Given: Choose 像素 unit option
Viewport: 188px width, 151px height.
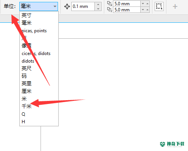Looking at the screenshot, I should point(39,46).
